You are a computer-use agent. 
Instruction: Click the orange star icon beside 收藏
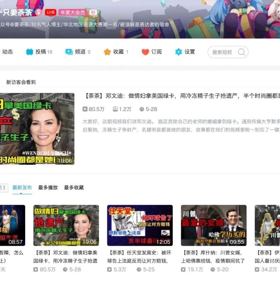[x=107, y=52]
